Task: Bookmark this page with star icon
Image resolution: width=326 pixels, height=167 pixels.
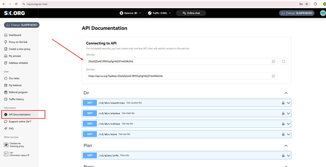Action: pos(306,4)
